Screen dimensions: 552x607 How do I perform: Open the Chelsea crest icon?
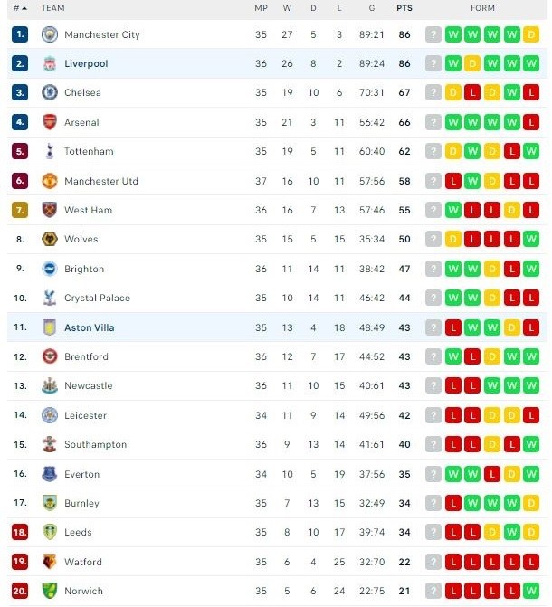tap(49, 92)
